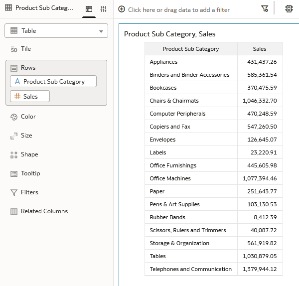Select the Rubber Bands cell
Viewport: 299px width, 286px height.
click(191, 217)
